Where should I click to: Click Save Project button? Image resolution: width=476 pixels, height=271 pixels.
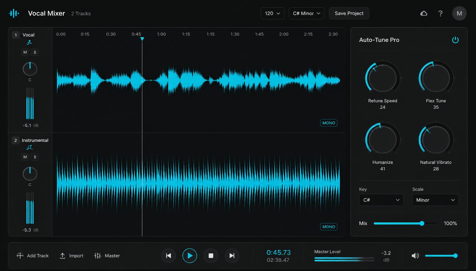point(349,13)
